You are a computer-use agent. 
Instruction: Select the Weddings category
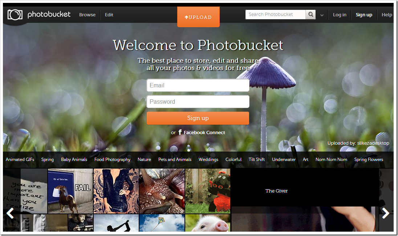pyautogui.click(x=208, y=160)
